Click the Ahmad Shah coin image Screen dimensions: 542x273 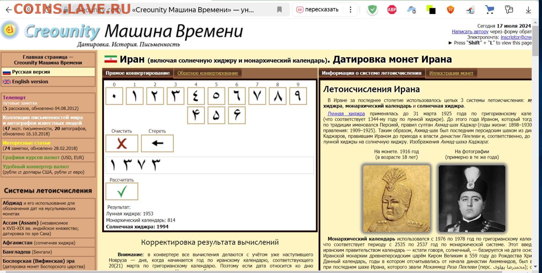(396, 198)
